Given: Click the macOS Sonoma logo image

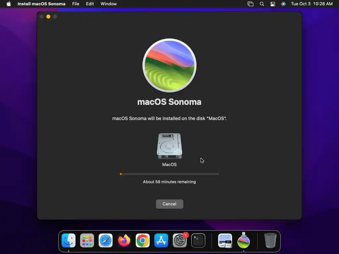Looking at the screenshot, I should coord(169,65).
